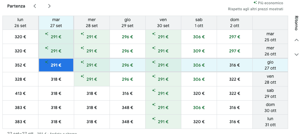Image resolution: width=299 pixels, height=134 pixels.
Task: Choose 413 € fare lun 26 set, sab 29 ott
Action: coord(20,93)
